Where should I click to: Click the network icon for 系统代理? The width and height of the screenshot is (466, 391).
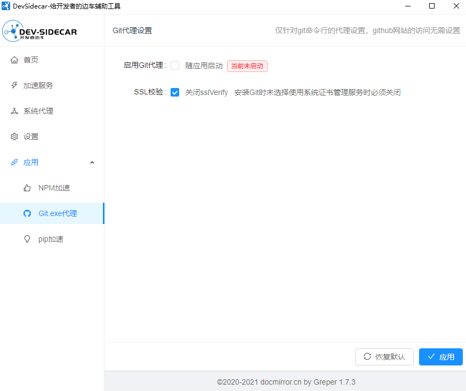(x=14, y=111)
